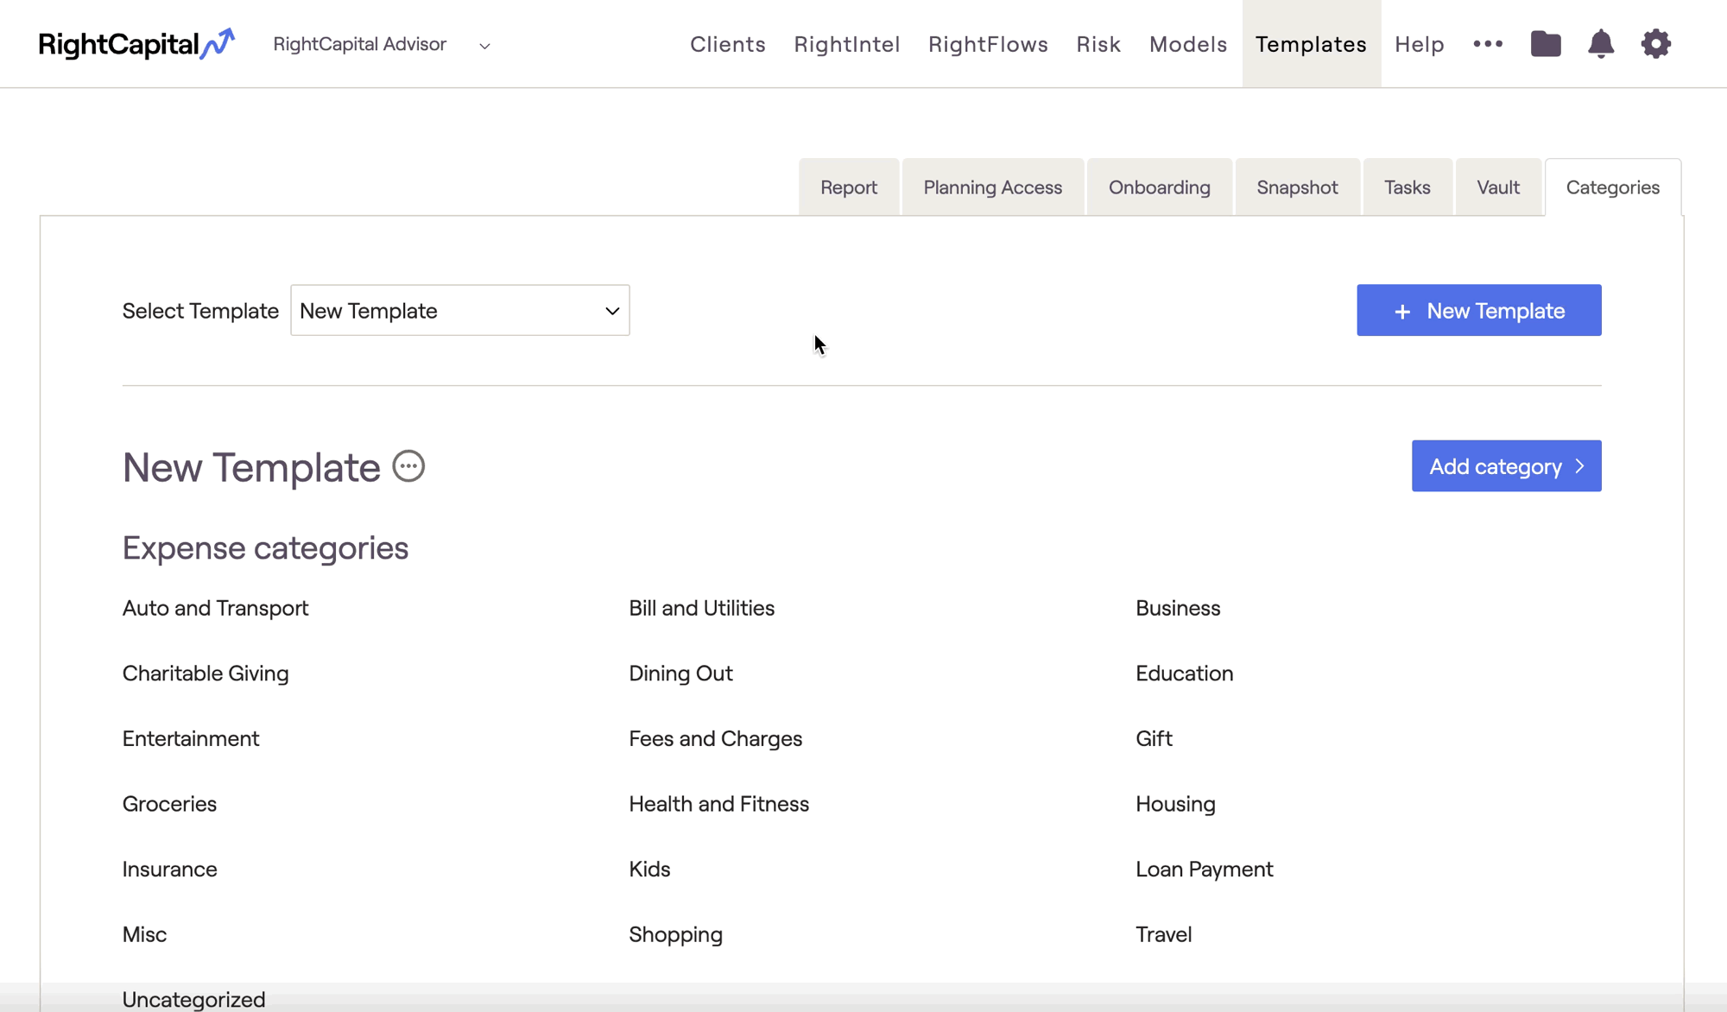Open Help in the top navigation

tap(1420, 44)
